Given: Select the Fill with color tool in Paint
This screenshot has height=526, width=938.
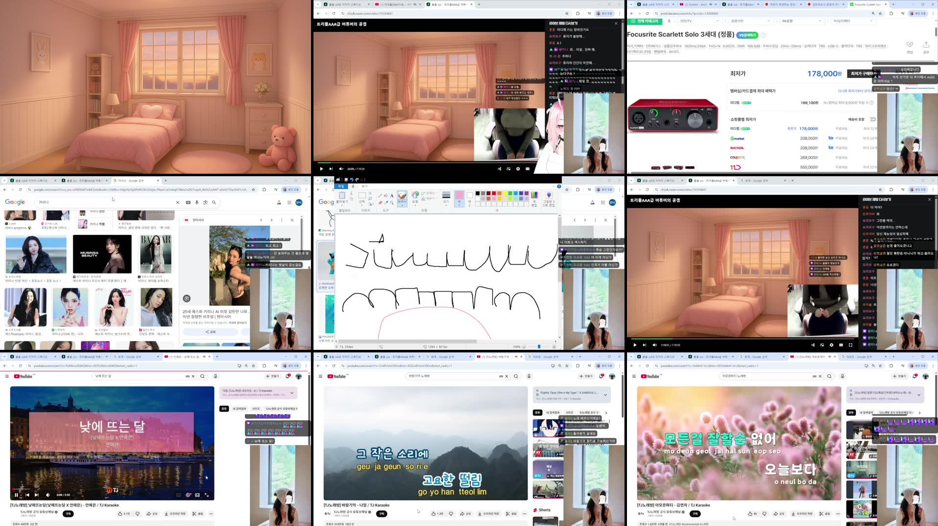Looking at the screenshot, I should tap(385, 196).
